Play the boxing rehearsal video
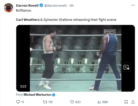The width and height of the screenshot is (138, 106). point(76,58)
